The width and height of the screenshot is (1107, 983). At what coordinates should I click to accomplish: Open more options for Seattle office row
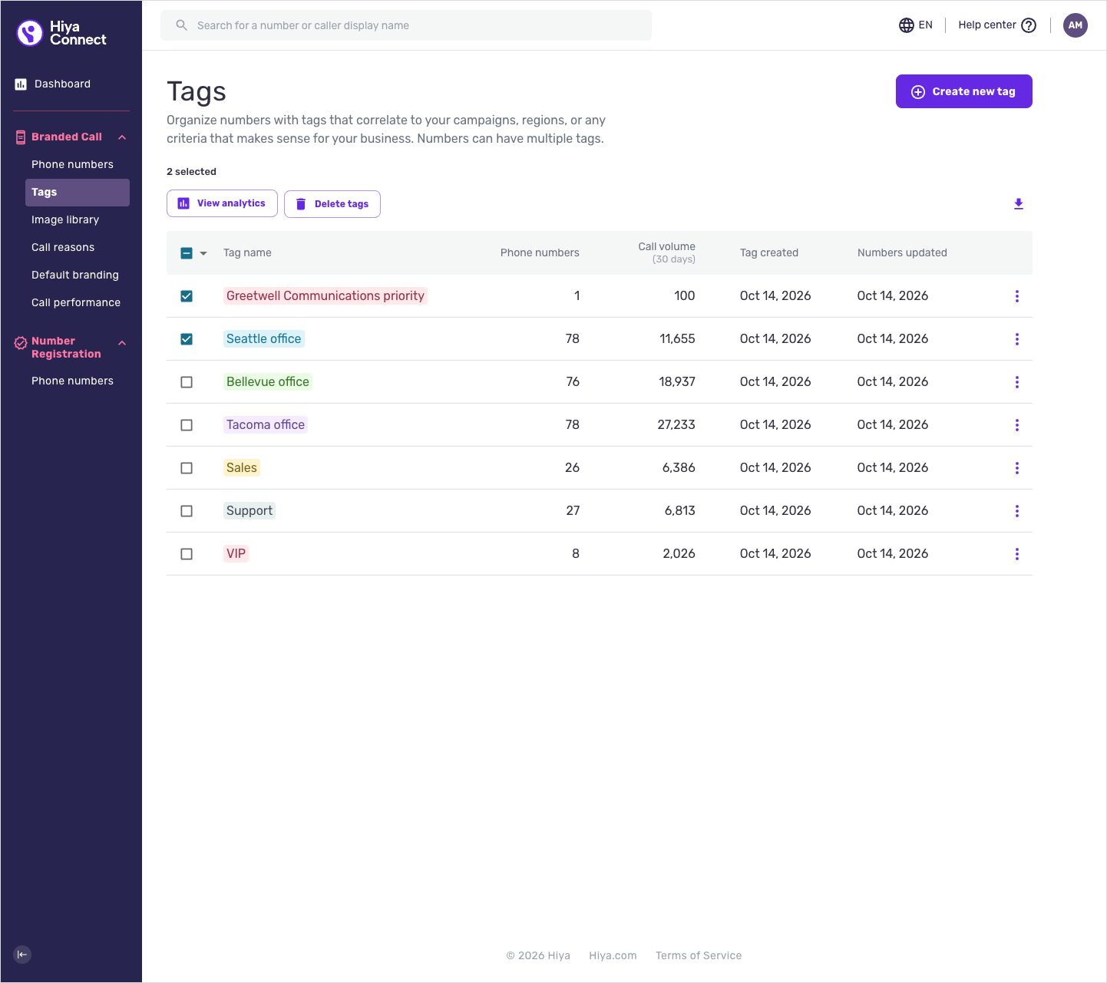coord(1017,339)
